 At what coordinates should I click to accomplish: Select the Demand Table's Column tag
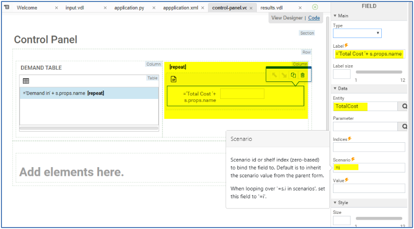(x=154, y=64)
